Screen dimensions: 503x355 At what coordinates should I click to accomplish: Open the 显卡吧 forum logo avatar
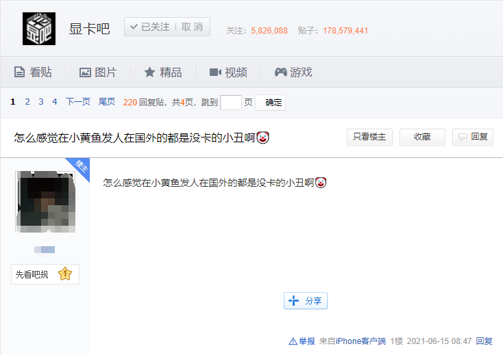point(39,29)
